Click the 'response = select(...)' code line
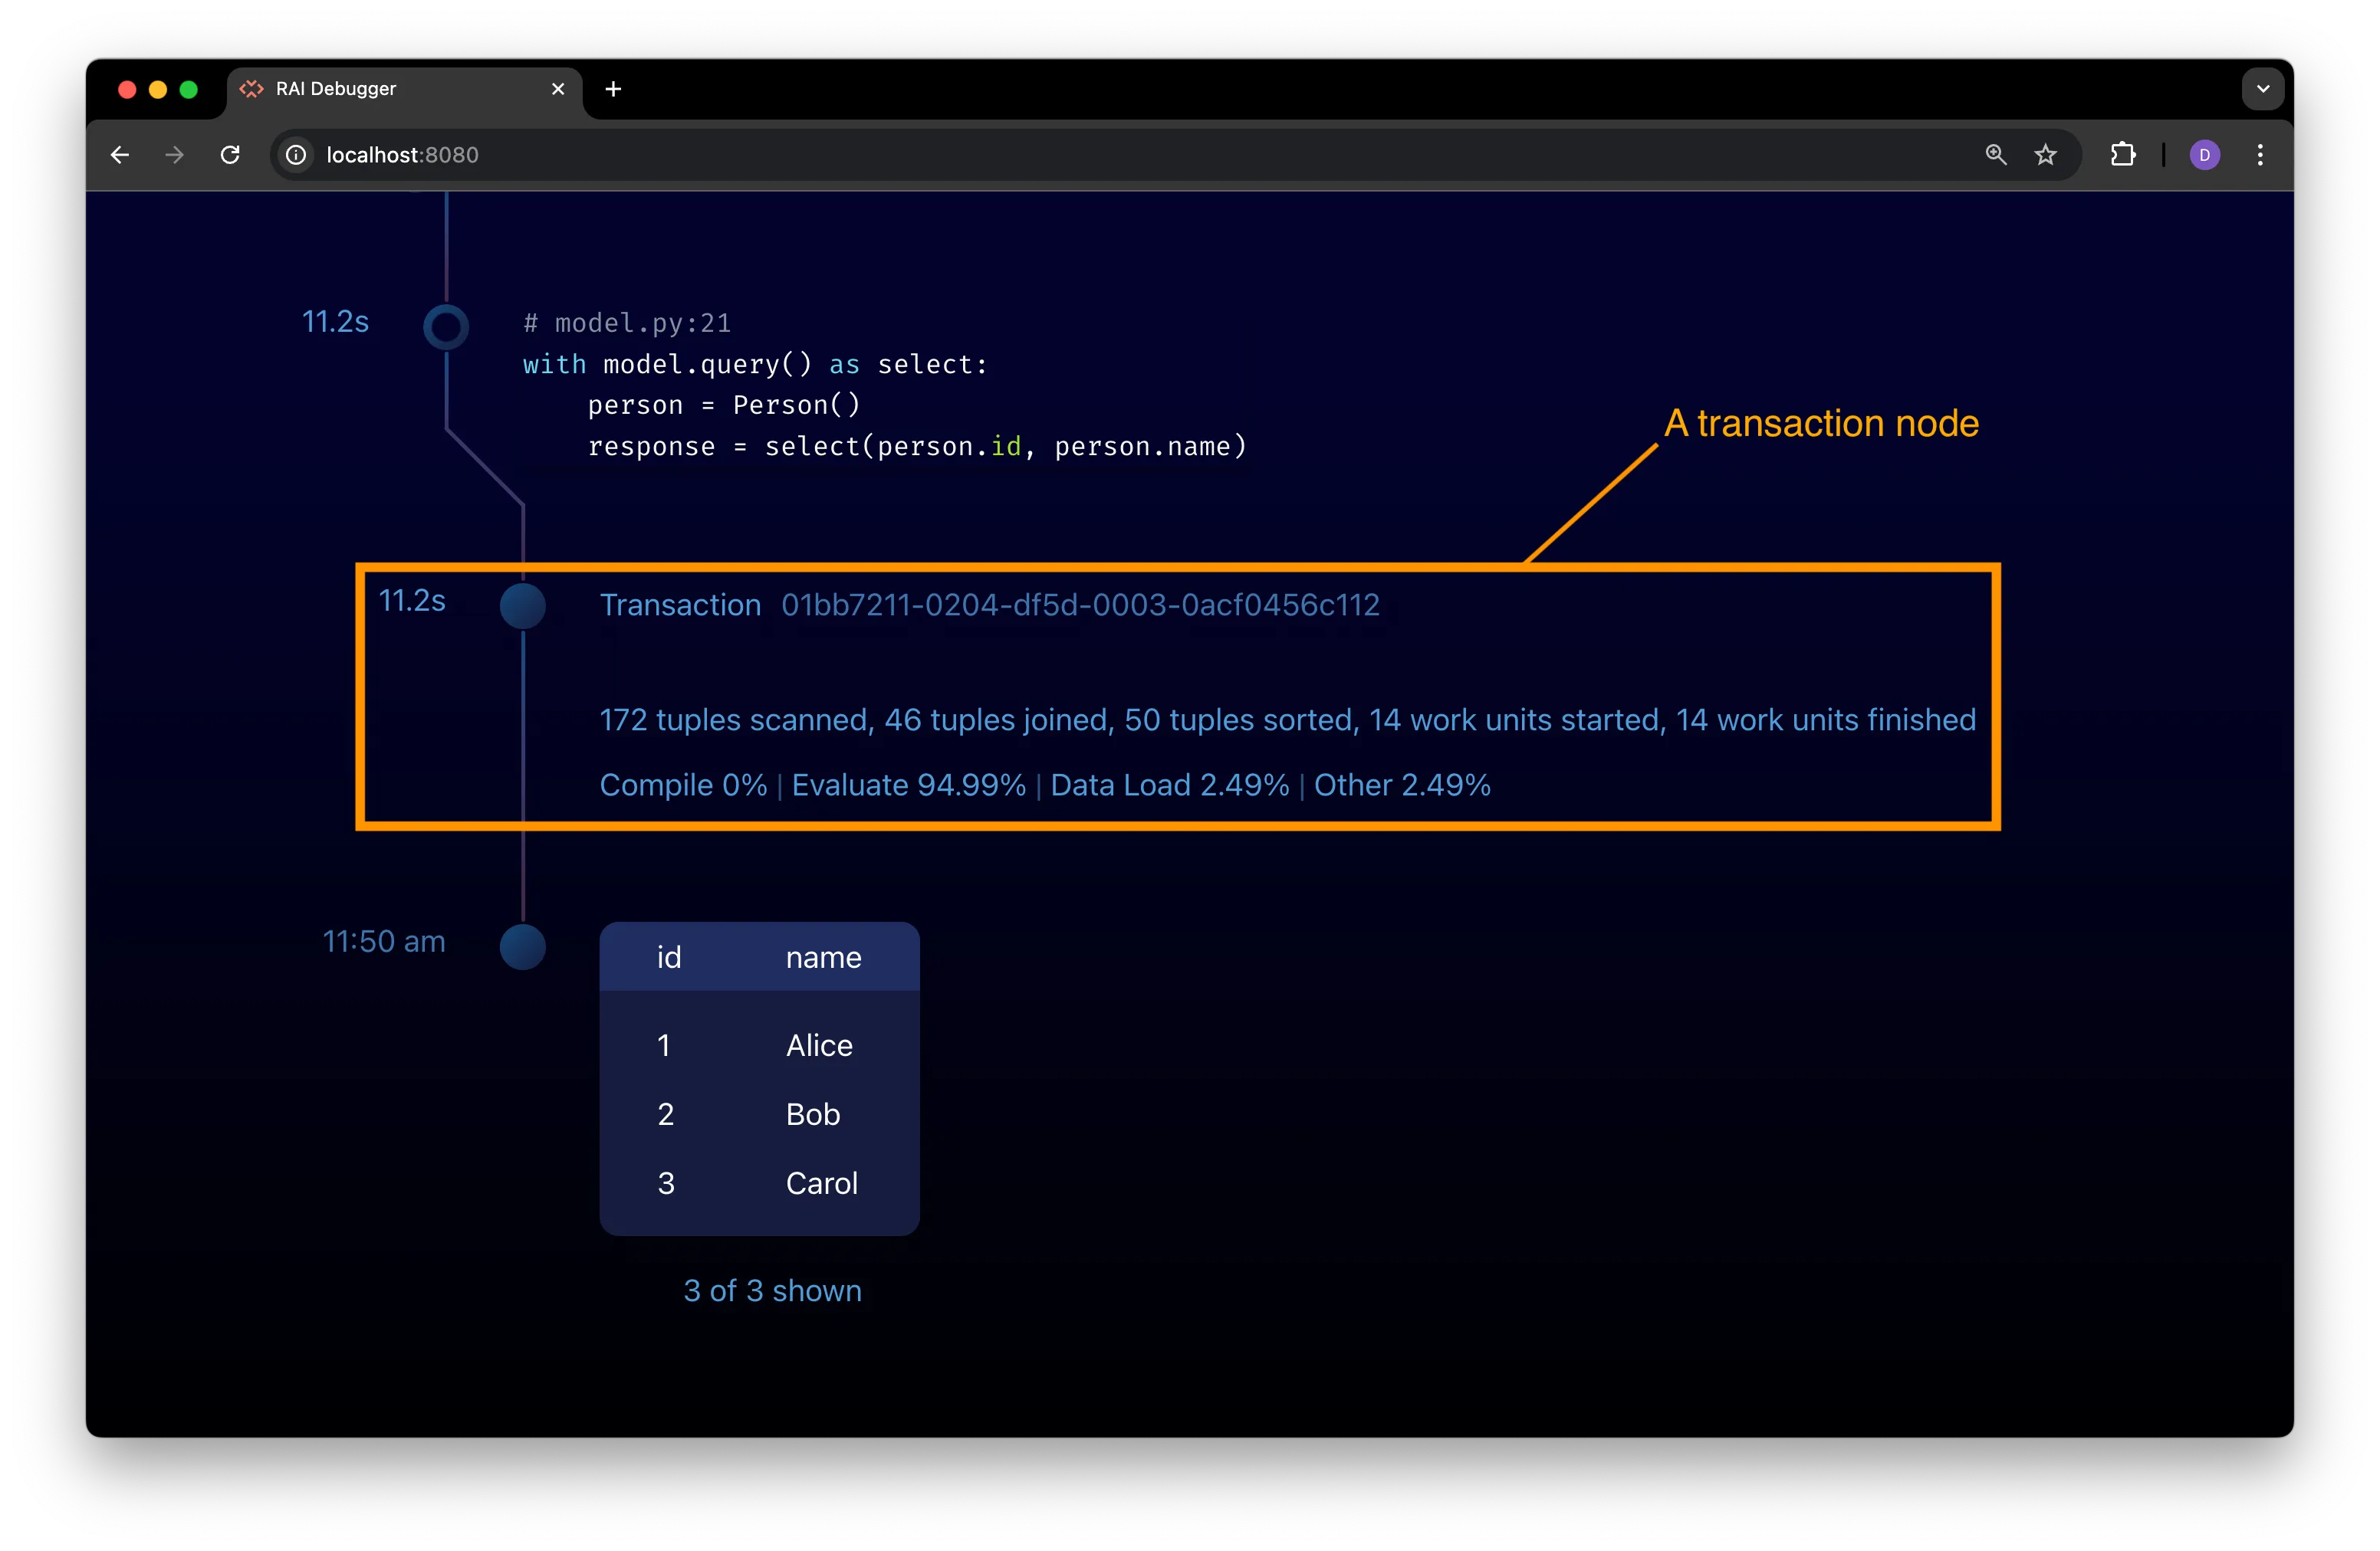The height and width of the screenshot is (1551, 2380). (x=917, y=446)
